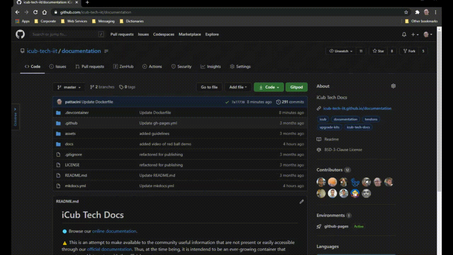Open the .gitignore file
Viewport: 453px width, 255px height.
pos(73,154)
